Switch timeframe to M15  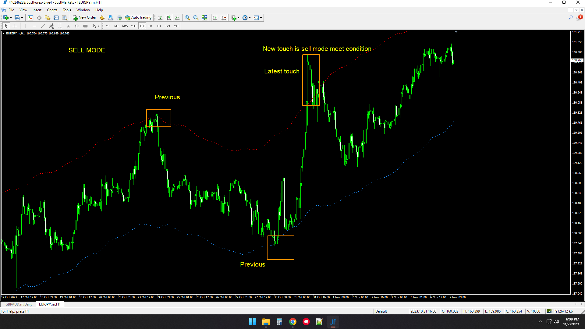[x=125, y=26]
